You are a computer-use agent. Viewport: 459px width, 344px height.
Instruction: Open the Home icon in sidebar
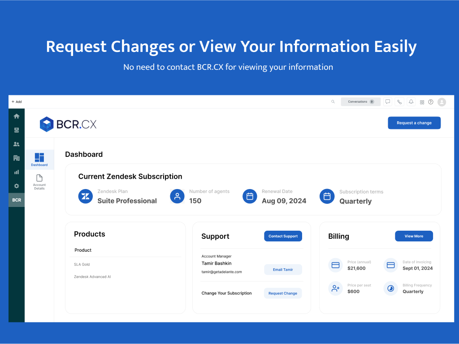[17, 116]
